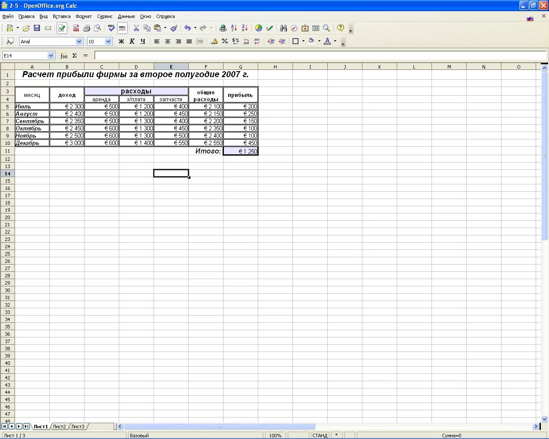Toggle the Show Draw Functions icon
The height and width of the screenshot is (439, 549).
coord(269,28)
